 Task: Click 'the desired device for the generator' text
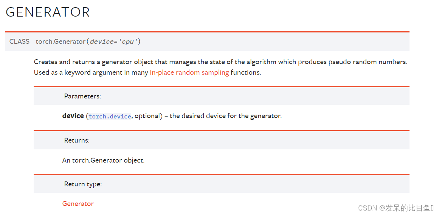pos(225,116)
